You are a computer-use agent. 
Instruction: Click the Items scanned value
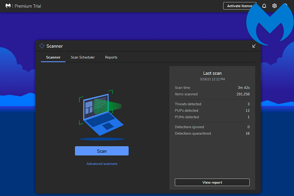coord(243,94)
